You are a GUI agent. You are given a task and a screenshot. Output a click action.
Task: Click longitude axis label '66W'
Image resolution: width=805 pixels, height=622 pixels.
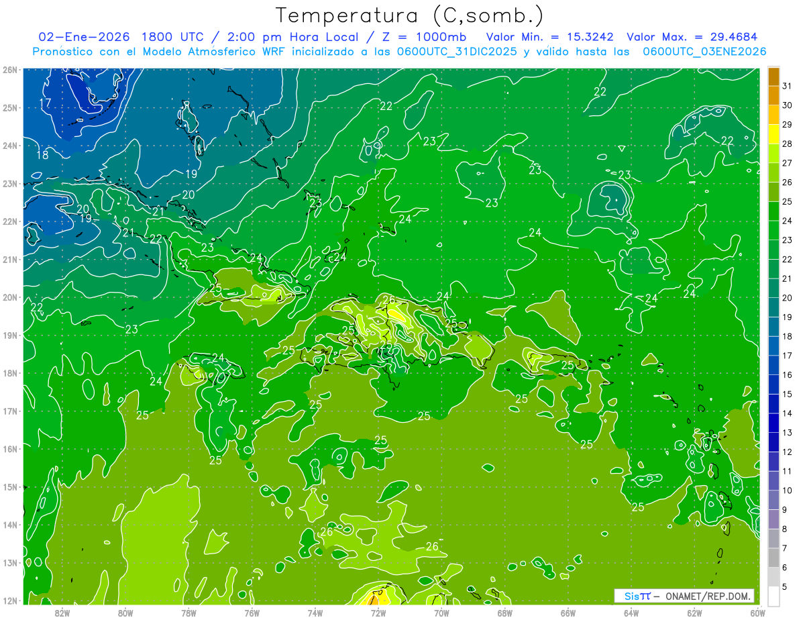point(568,613)
